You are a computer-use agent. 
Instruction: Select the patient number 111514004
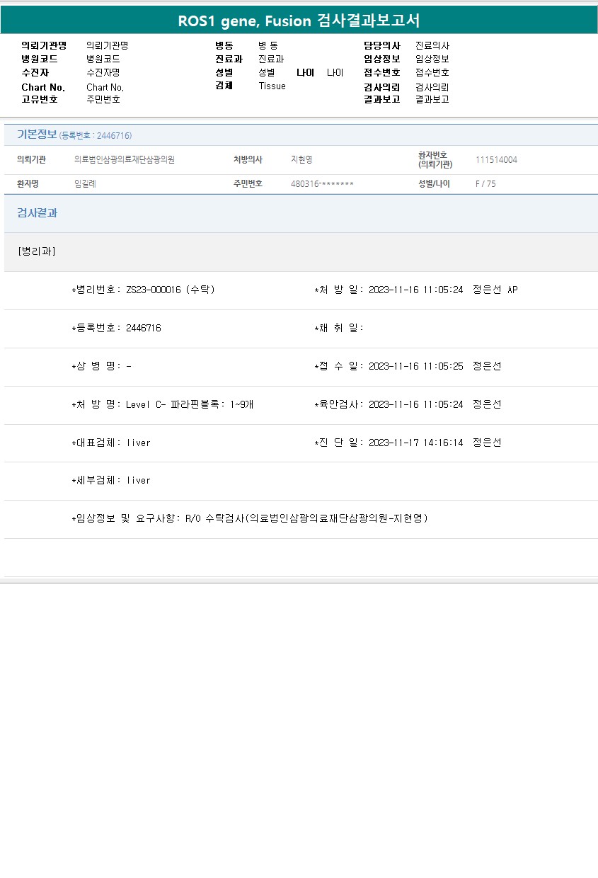496,159
